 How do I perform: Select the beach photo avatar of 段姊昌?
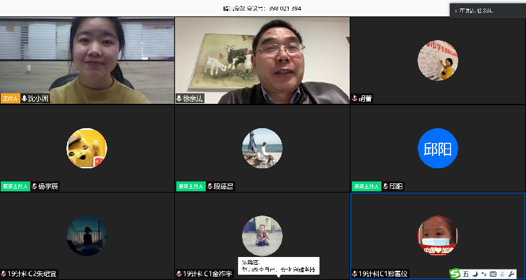(262, 148)
